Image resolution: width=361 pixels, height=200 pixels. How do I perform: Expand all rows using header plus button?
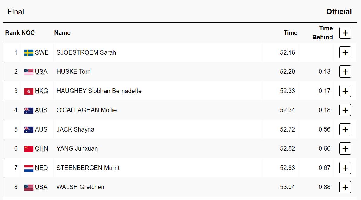(x=345, y=33)
